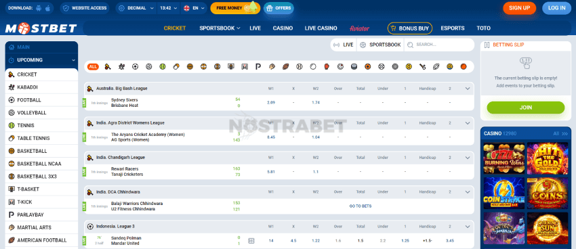Collapse the Indonesia League 3 section
Image resolution: width=576 pixels, height=249 pixels.
[468, 226]
